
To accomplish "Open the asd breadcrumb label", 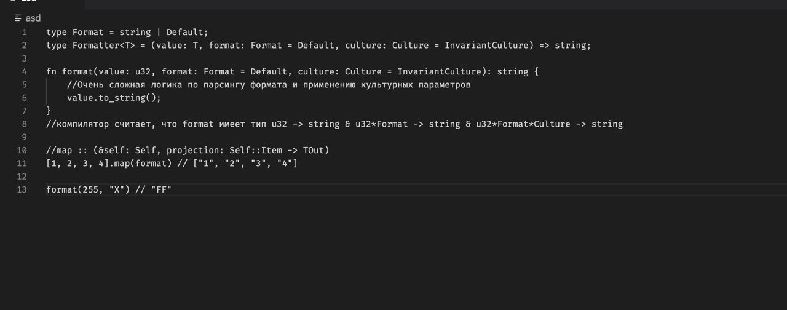I will tap(33, 18).
